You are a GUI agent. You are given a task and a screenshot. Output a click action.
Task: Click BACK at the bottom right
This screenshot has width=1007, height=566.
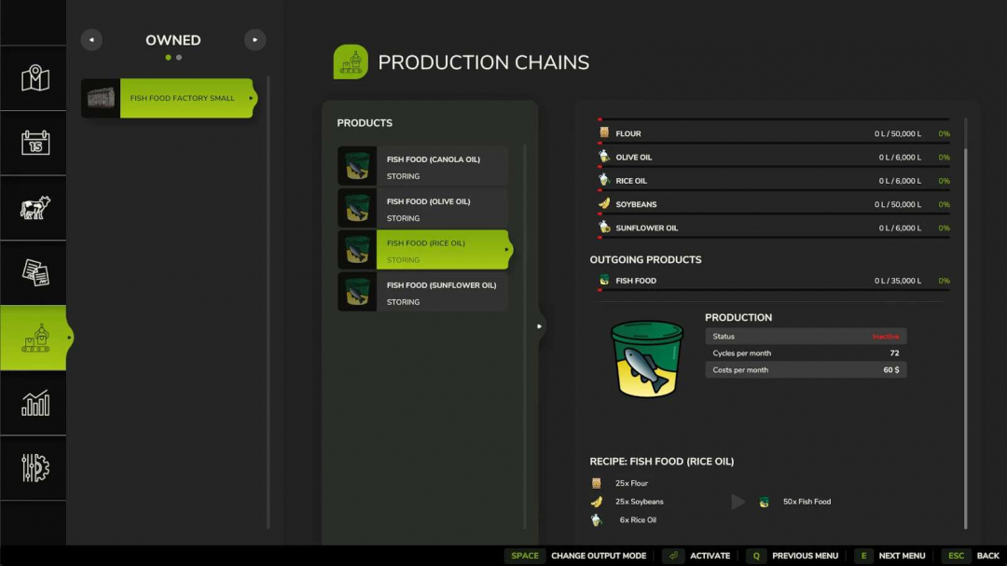click(987, 556)
